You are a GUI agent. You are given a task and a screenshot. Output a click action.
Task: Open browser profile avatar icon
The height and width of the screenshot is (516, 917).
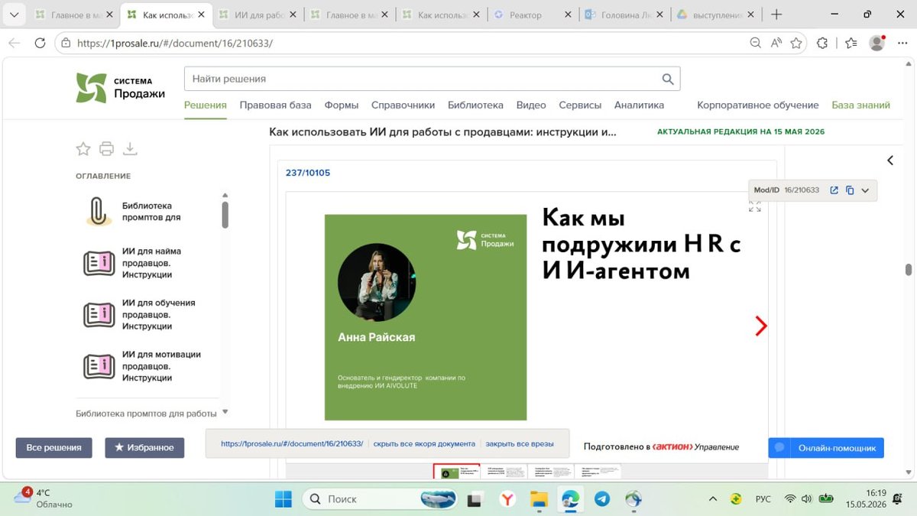pos(876,44)
